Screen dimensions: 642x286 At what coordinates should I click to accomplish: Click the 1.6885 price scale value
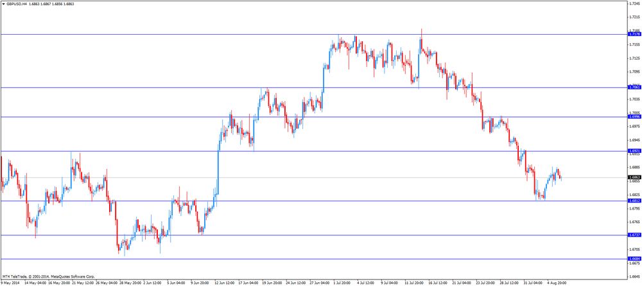pyautogui.click(x=634, y=168)
